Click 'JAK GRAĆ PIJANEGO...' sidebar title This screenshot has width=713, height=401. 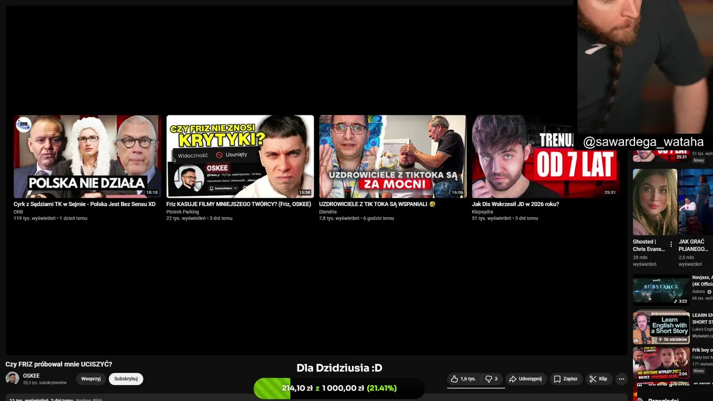pyautogui.click(x=694, y=246)
